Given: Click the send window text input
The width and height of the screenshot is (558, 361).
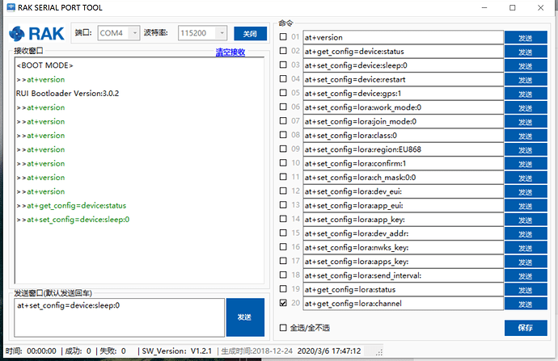Looking at the screenshot, I should 118,317.
